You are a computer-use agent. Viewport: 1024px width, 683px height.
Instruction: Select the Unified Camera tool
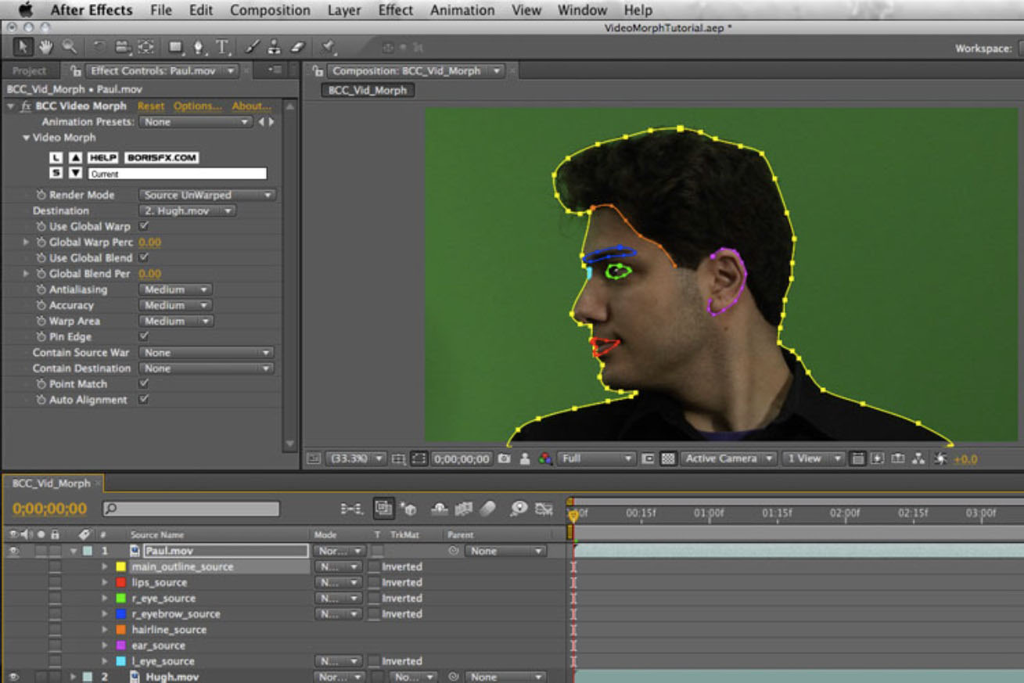(123, 48)
